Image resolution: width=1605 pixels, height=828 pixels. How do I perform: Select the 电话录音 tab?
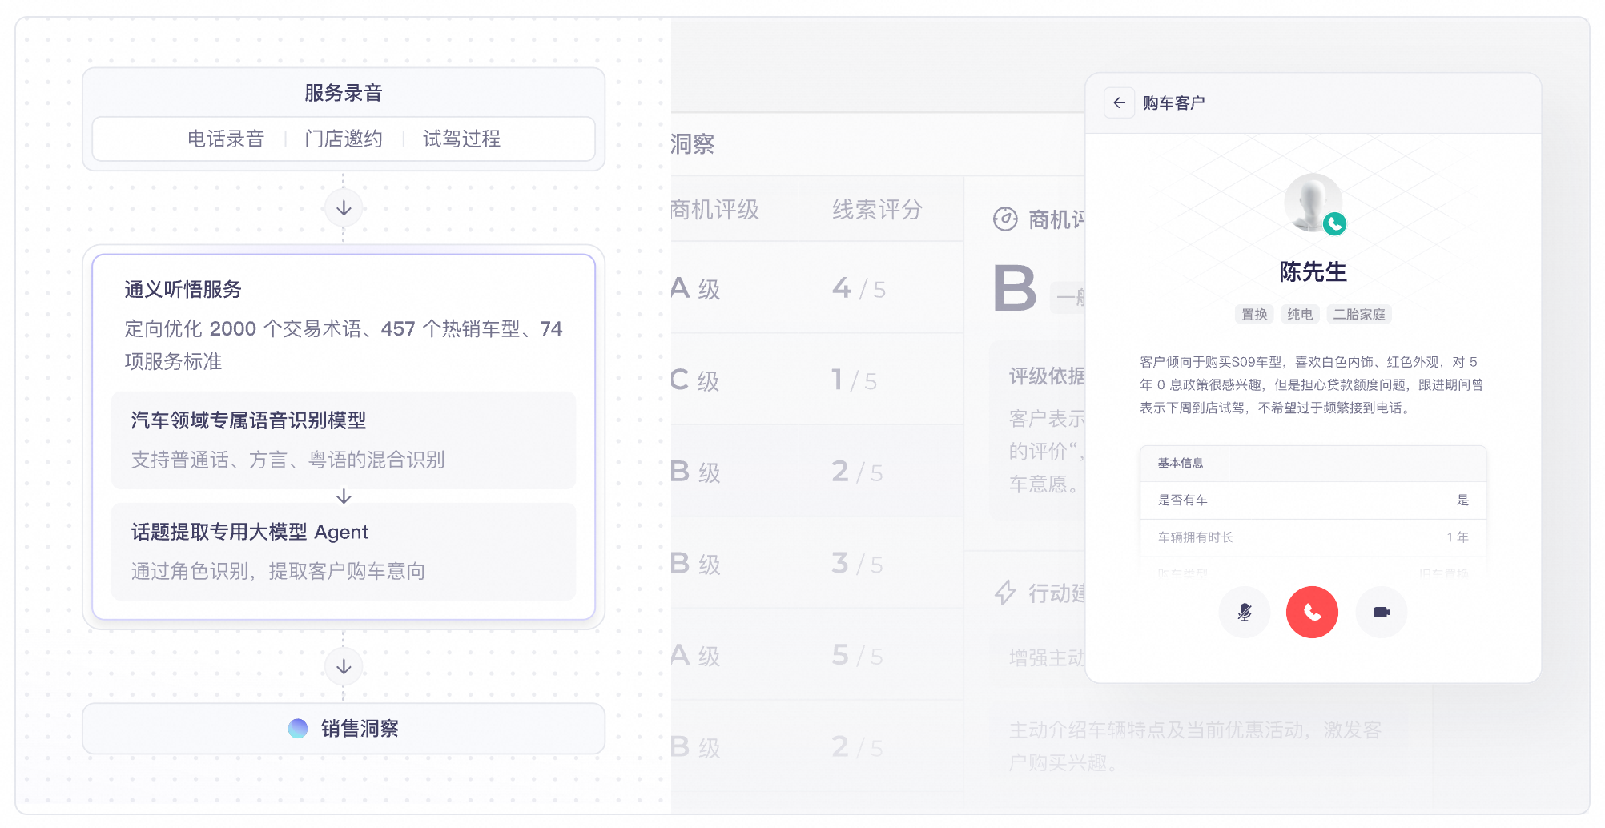coord(226,139)
